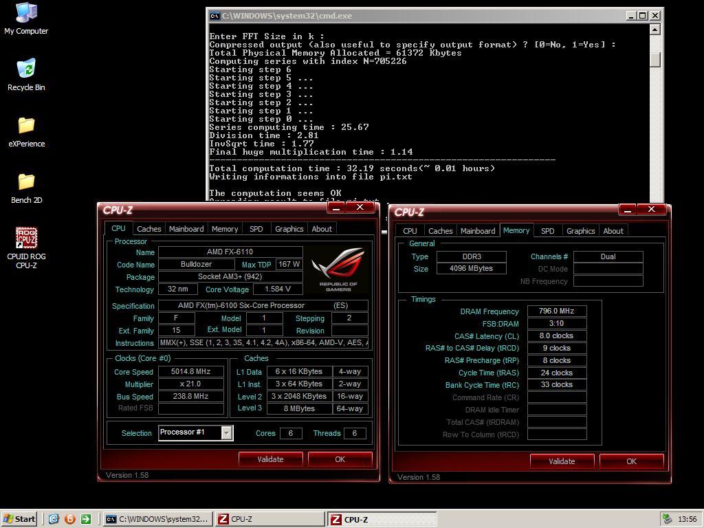Click the cmd window scrollbar thumb
Screen dimensions: 704x528
[655, 60]
